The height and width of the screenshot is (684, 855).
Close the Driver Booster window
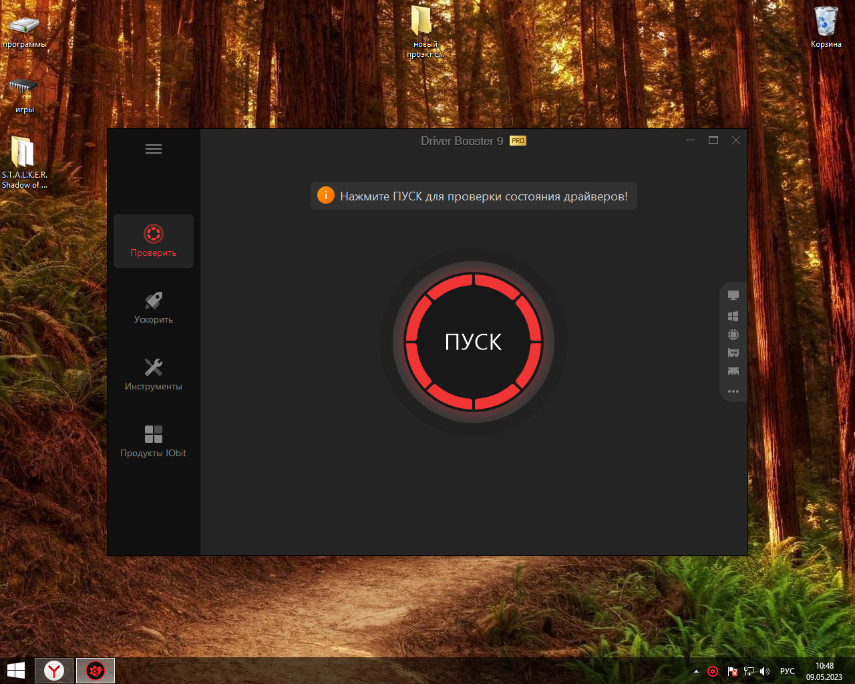736,140
